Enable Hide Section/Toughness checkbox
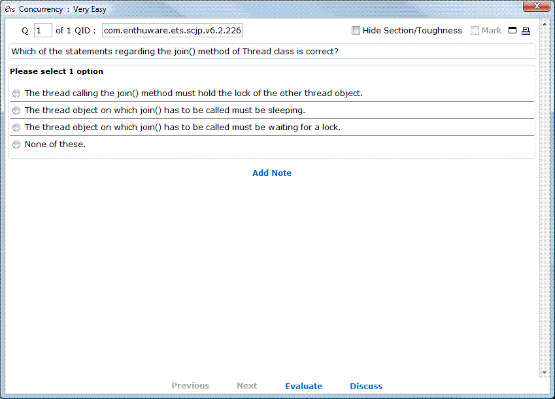This screenshot has height=399, width=555. pyautogui.click(x=356, y=31)
